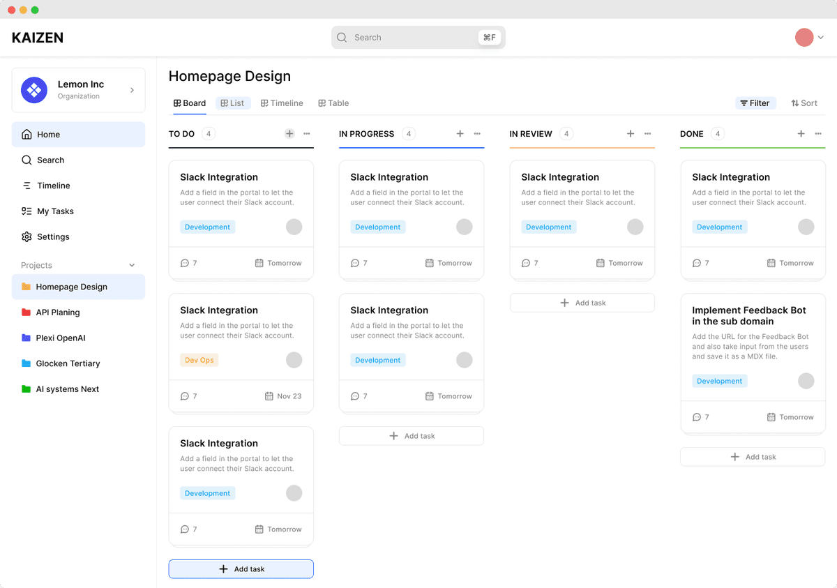
Task: Switch to the Table view tab
Action: click(x=333, y=103)
